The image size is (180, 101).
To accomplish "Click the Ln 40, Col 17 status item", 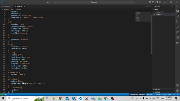I will point(150,95).
